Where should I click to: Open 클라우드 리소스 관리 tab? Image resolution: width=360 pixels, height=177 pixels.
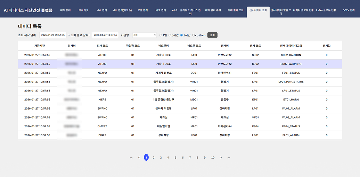tap(190, 12)
